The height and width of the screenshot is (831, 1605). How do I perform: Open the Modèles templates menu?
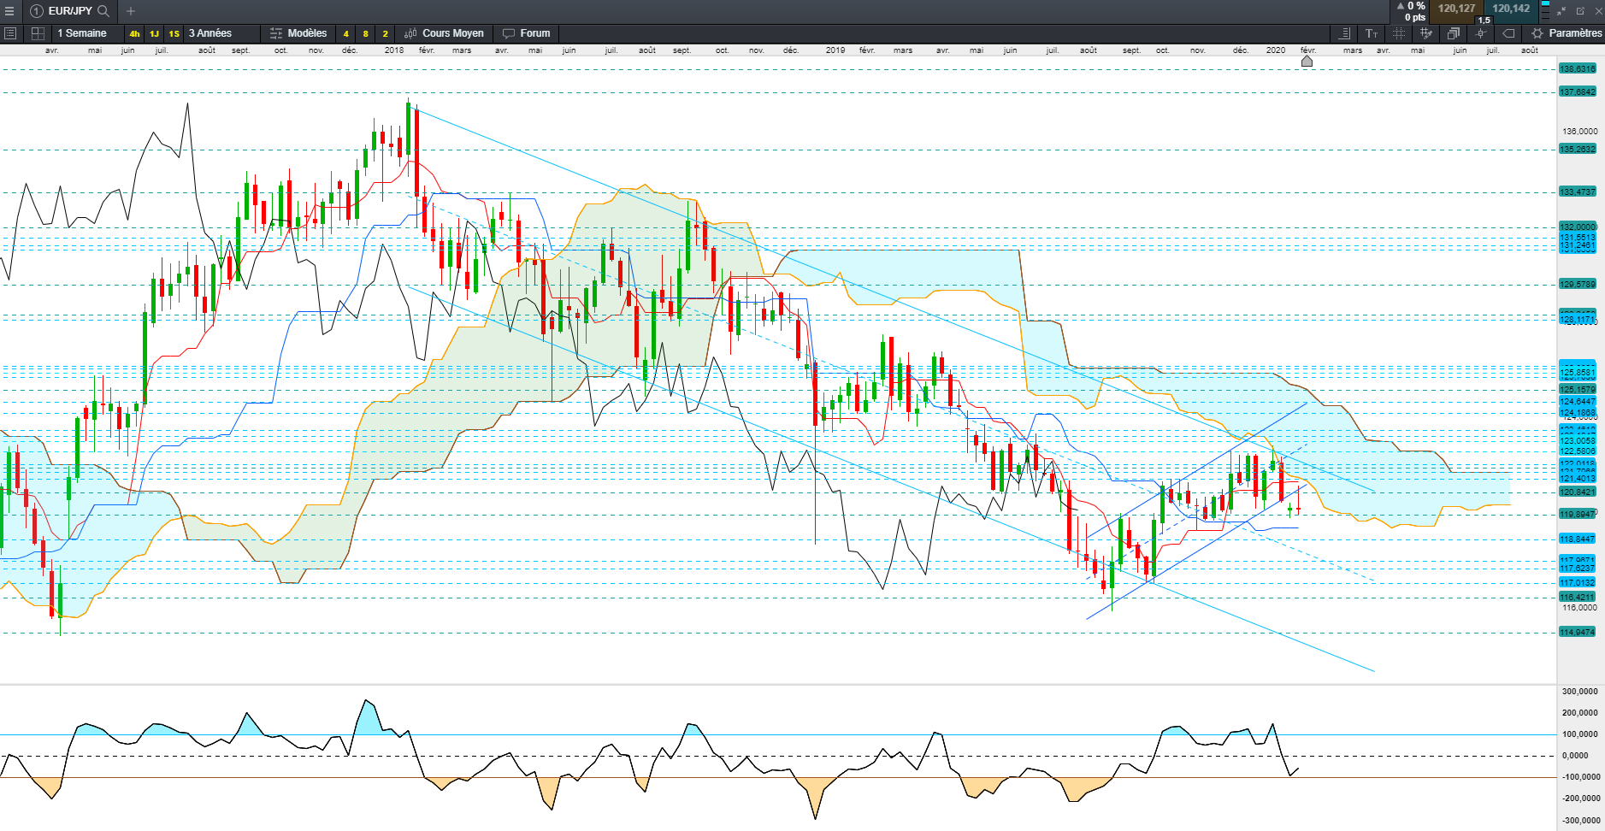tap(298, 33)
